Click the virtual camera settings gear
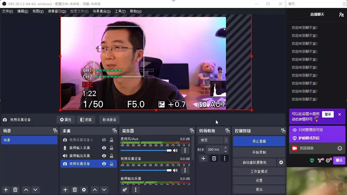Screen dimensions: 347x195 point(281,162)
